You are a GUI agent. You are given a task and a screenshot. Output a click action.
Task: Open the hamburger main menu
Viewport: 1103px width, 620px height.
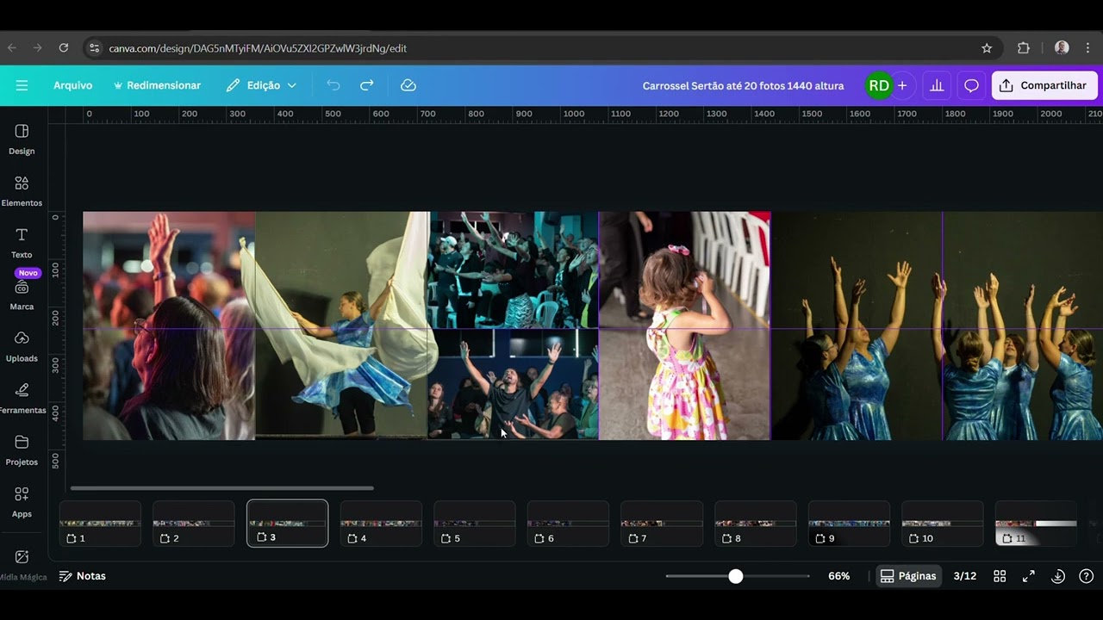point(22,85)
